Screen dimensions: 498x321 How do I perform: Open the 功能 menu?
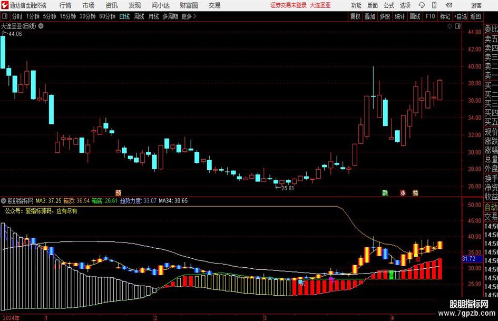point(356,5)
